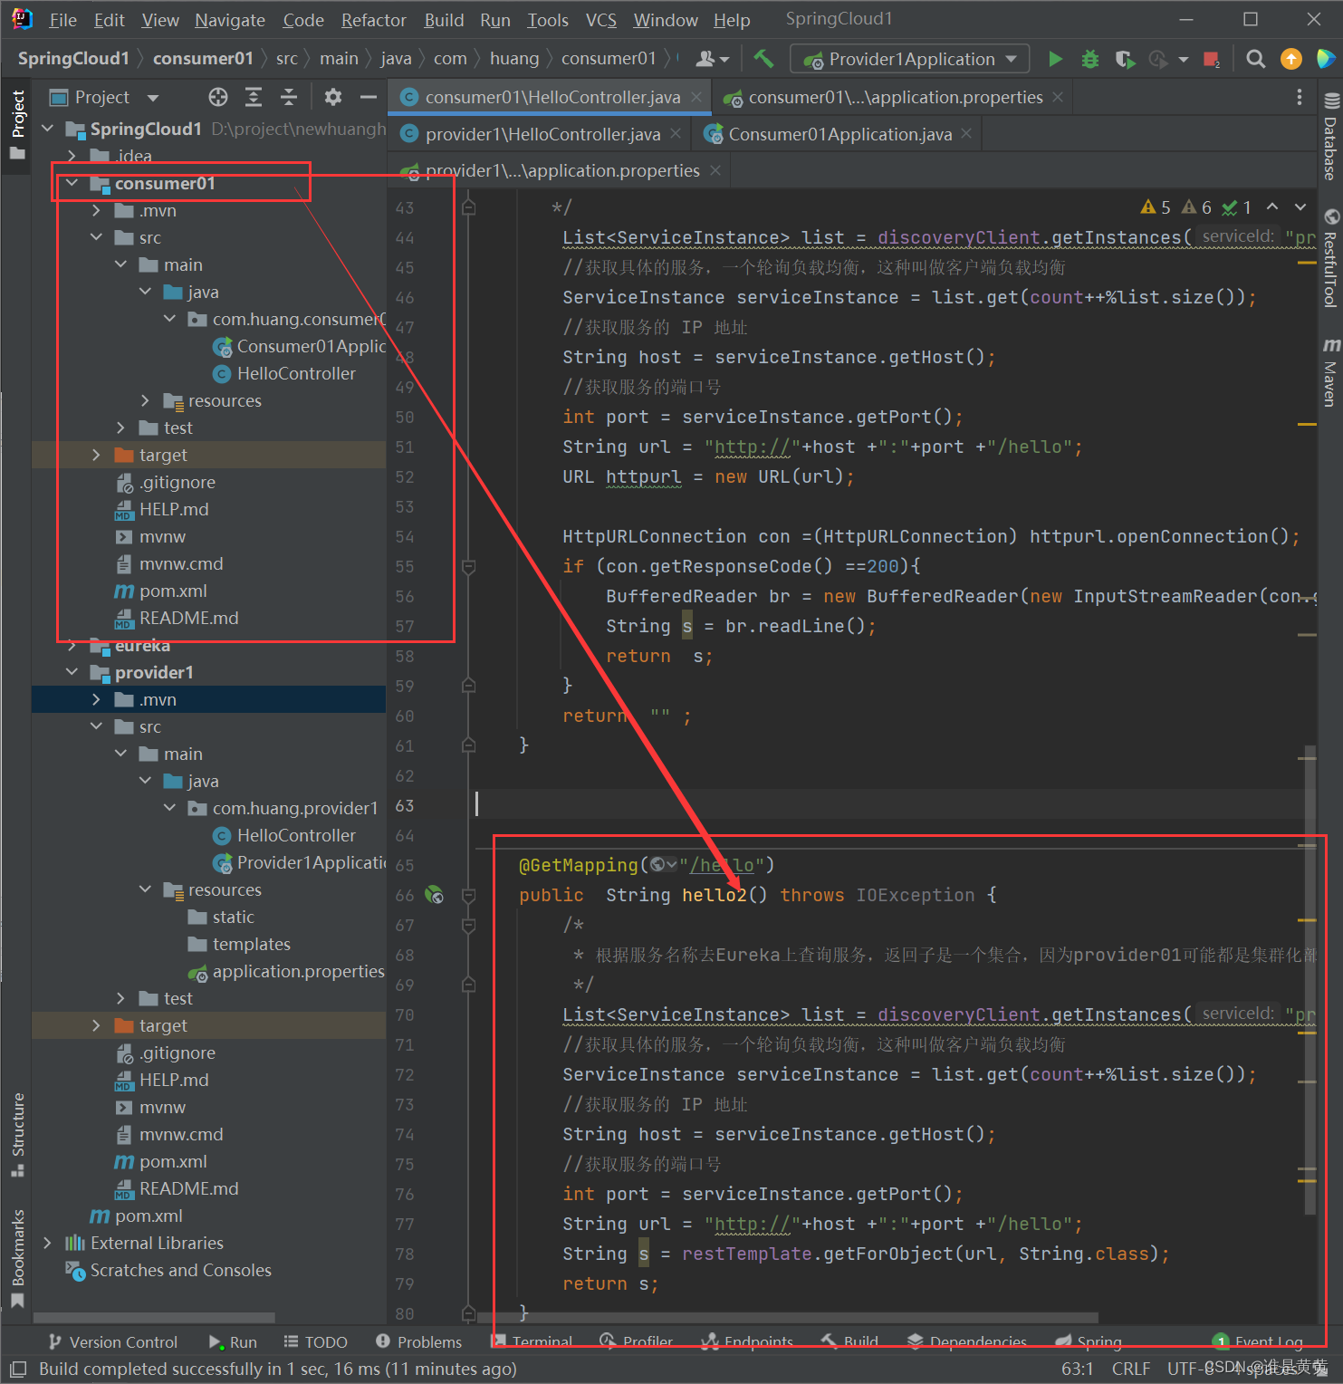
Task: Switch to consumer01 application.properties tab
Action: pos(896,97)
